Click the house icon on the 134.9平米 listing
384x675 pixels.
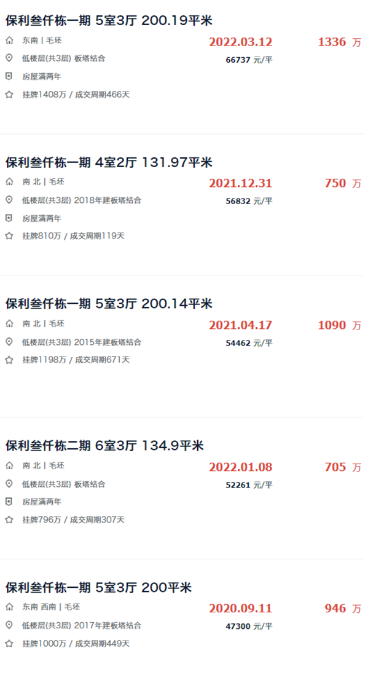pyautogui.click(x=9, y=466)
